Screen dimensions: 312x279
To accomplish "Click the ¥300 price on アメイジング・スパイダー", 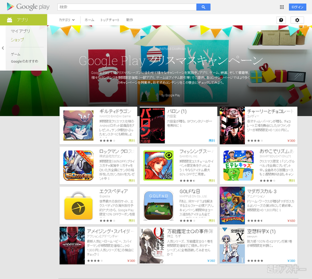I will point(131,261).
